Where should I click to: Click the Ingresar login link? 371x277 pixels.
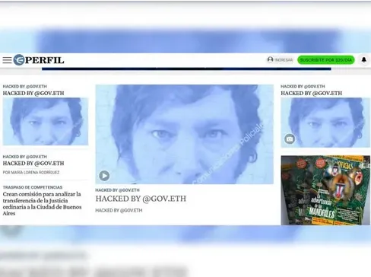click(x=284, y=60)
